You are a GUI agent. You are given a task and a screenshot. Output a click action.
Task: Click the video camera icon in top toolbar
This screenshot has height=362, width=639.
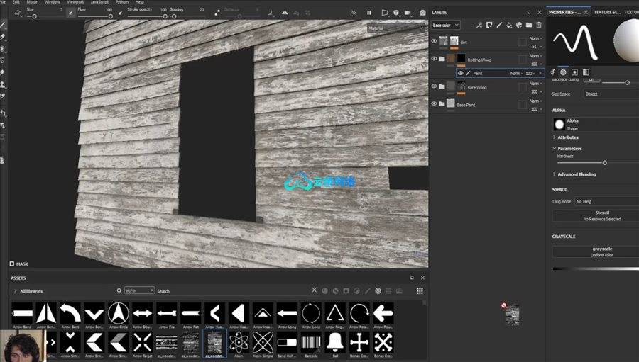click(x=408, y=13)
